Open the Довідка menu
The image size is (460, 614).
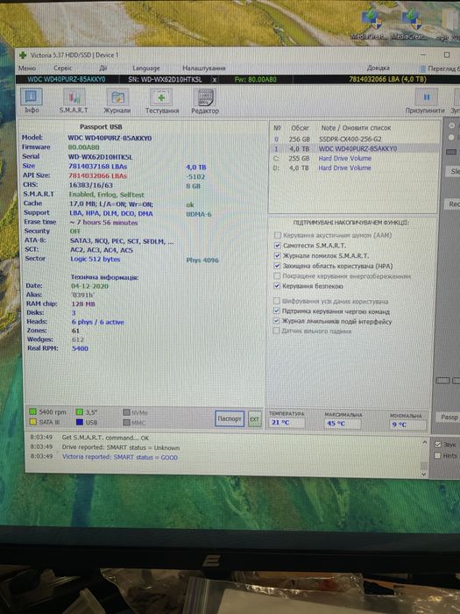378,68
